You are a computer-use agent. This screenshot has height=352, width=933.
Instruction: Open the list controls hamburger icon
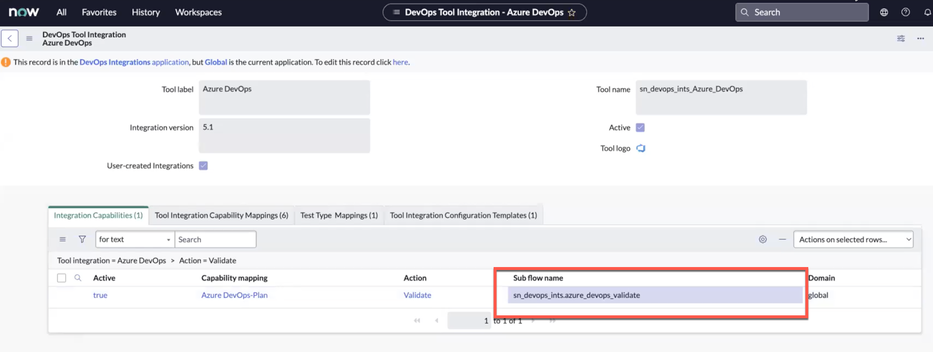[63, 239]
